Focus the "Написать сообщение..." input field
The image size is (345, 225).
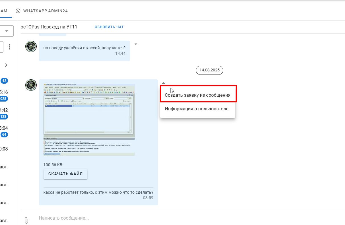(171, 218)
